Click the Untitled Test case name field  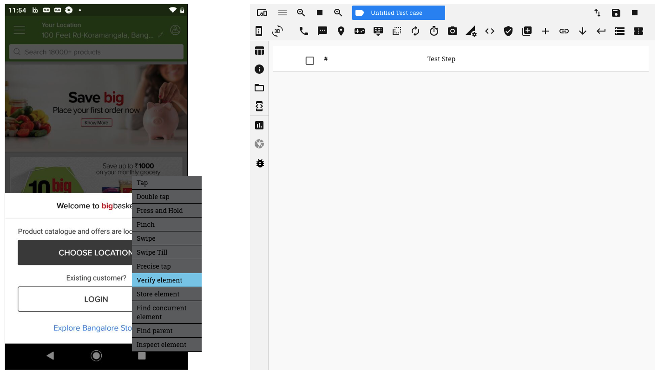click(399, 13)
